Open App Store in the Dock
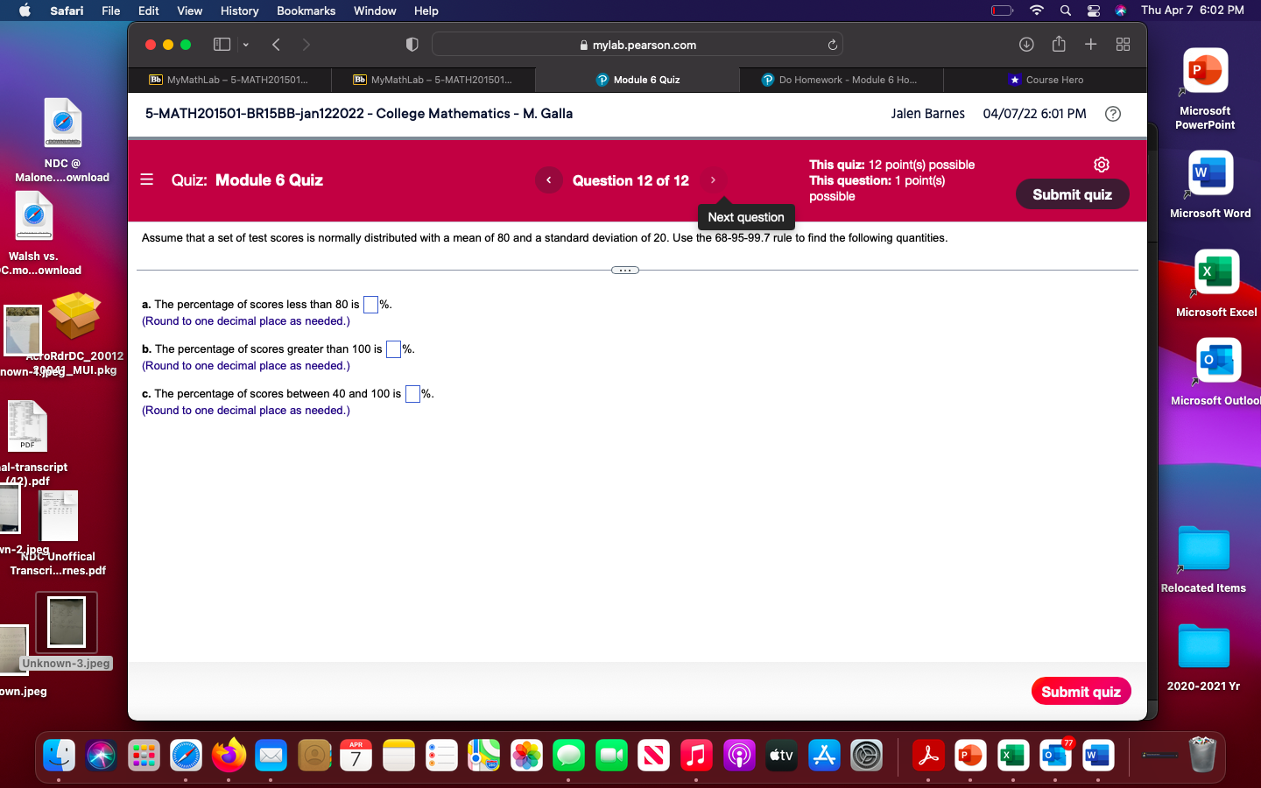This screenshot has height=788, width=1261. click(x=824, y=755)
